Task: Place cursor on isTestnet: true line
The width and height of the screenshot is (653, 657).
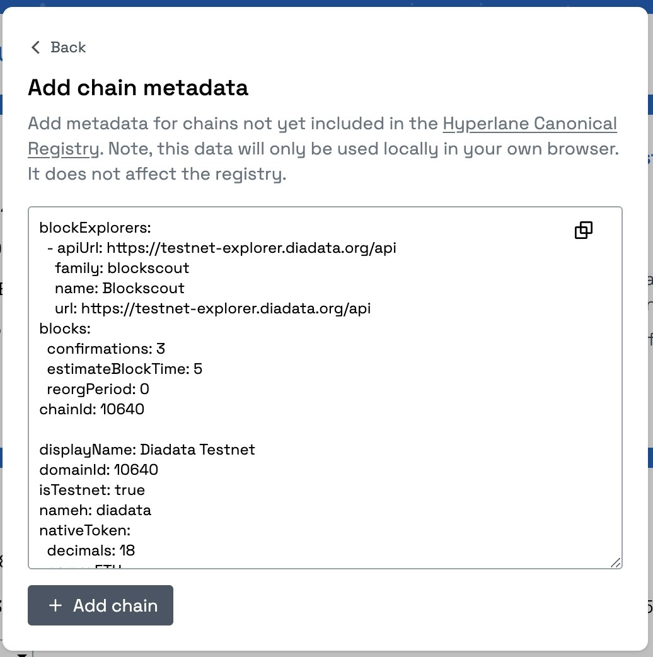Action: pyautogui.click(x=92, y=490)
